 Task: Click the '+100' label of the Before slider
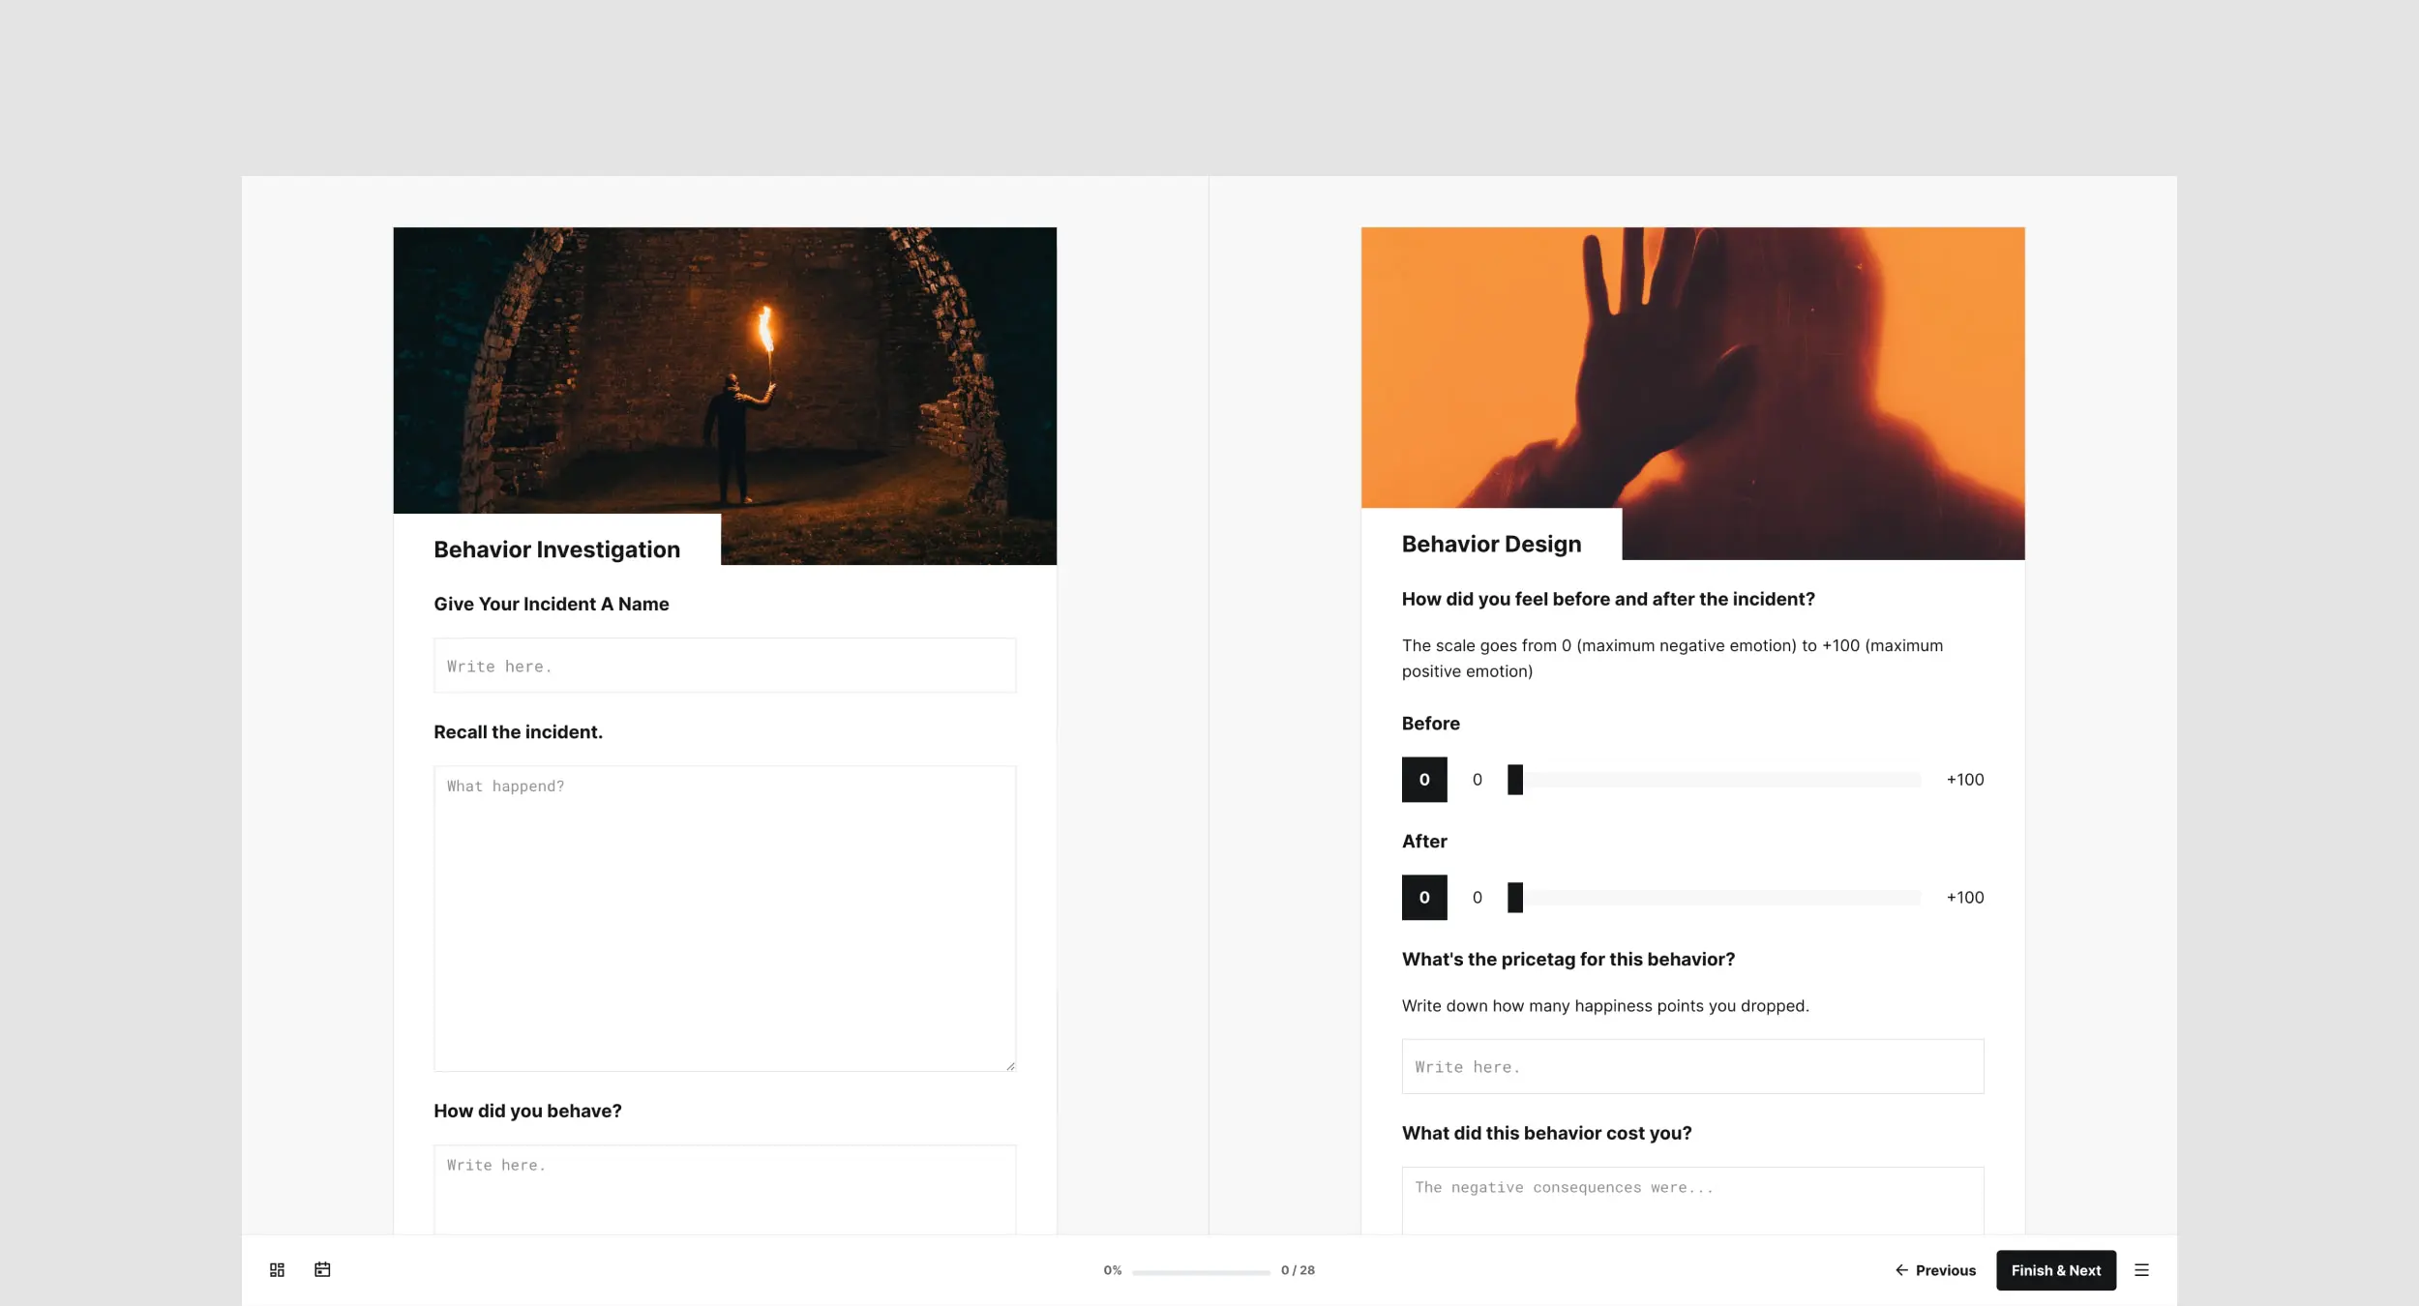[x=1964, y=780]
